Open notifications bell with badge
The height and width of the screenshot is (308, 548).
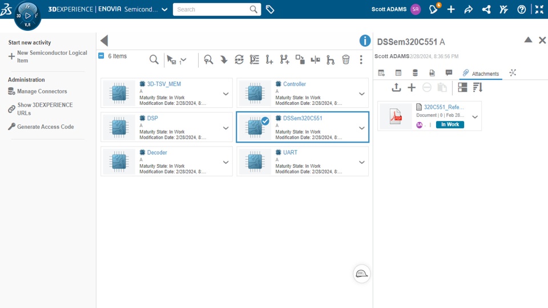(x=434, y=10)
